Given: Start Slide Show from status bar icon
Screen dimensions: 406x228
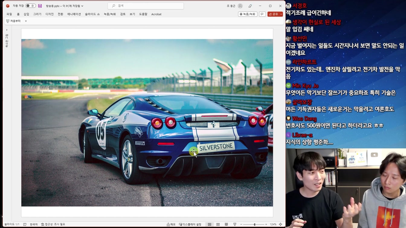Looking at the screenshot, I should [x=235, y=224].
